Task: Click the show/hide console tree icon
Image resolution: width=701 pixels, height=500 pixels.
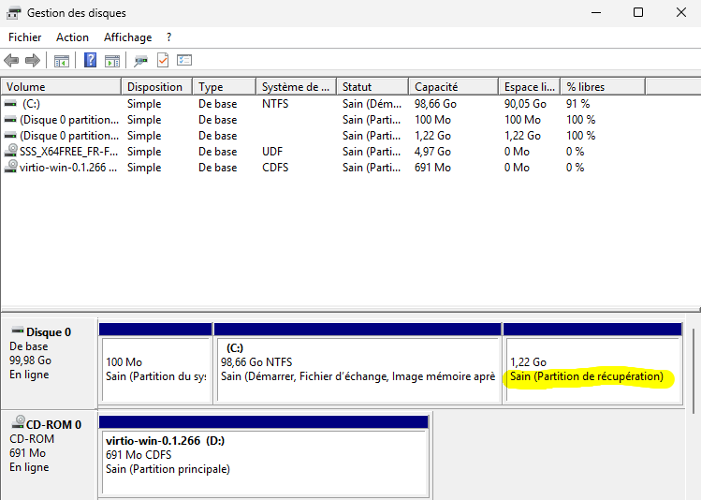Action: click(61, 61)
